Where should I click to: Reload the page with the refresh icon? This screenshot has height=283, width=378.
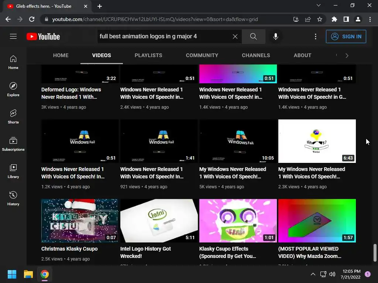(32, 19)
